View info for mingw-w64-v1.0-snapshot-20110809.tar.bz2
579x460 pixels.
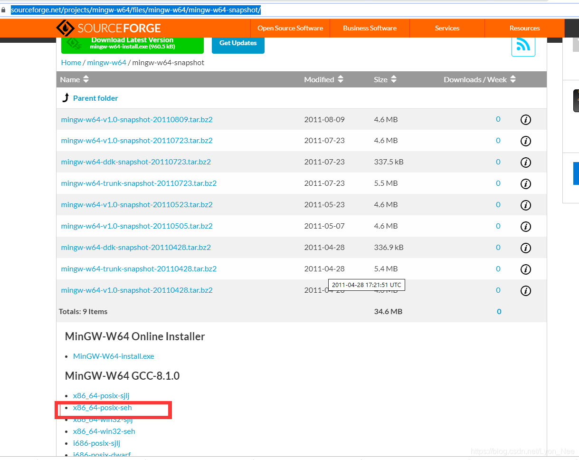525,120
